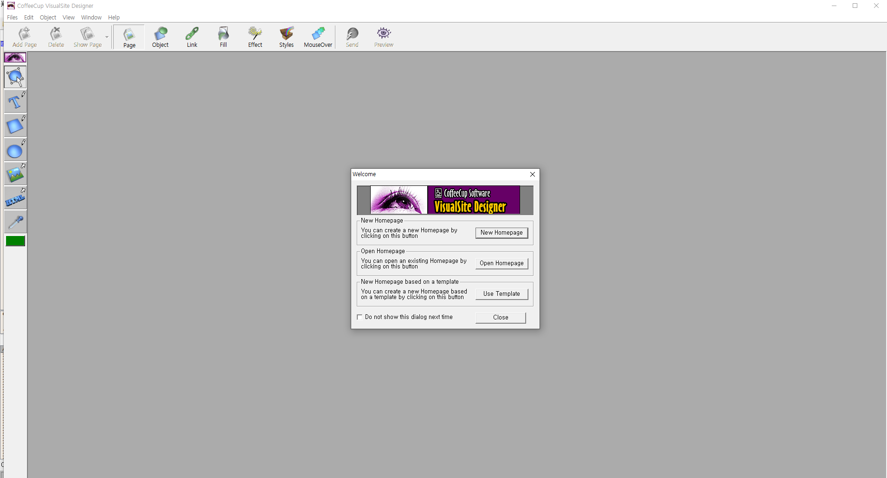This screenshot has height=478, width=887.
Task: Select the ellipse shape tool
Action: pyautogui.click(x=15, y=150)
